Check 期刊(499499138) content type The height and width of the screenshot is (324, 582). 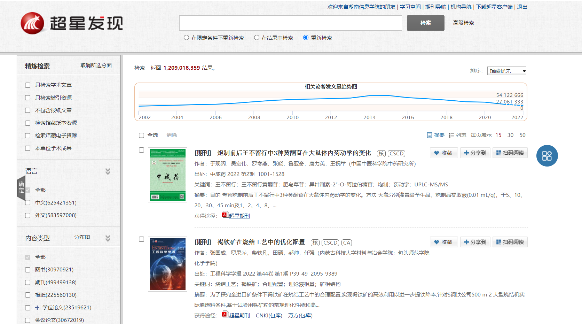point(28,283)
